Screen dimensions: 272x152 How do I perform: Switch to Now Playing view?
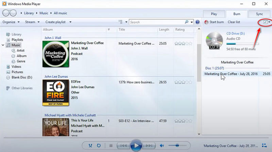tap(265, 146)
